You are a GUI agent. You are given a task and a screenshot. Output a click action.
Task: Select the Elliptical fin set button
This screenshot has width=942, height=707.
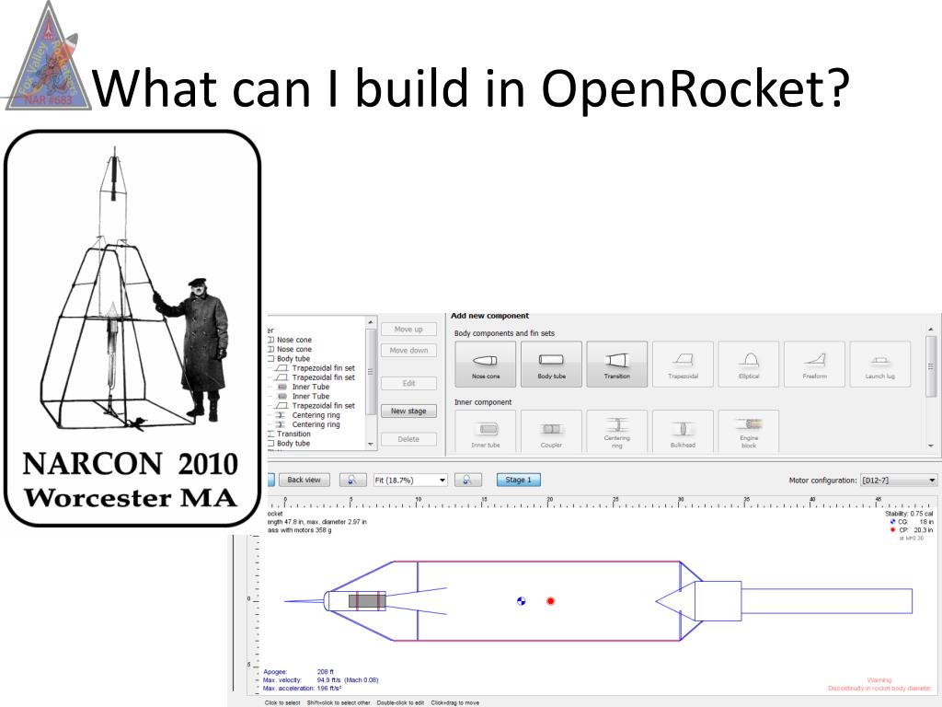click(x=749, y=364)
